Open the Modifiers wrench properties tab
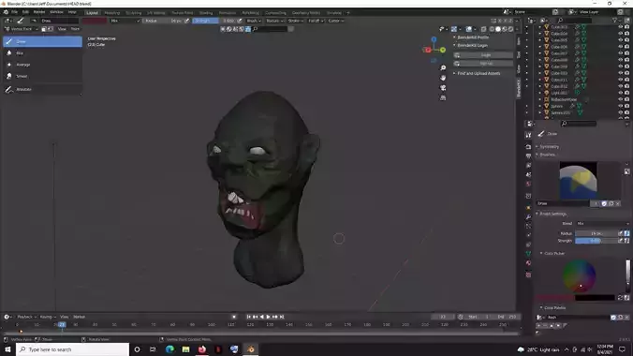The image size is (633, 356). (528, 217)
